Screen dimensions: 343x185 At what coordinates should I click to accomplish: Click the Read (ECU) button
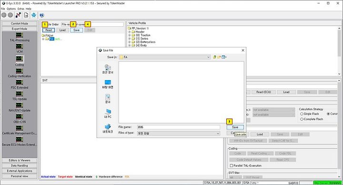point(263,92)
